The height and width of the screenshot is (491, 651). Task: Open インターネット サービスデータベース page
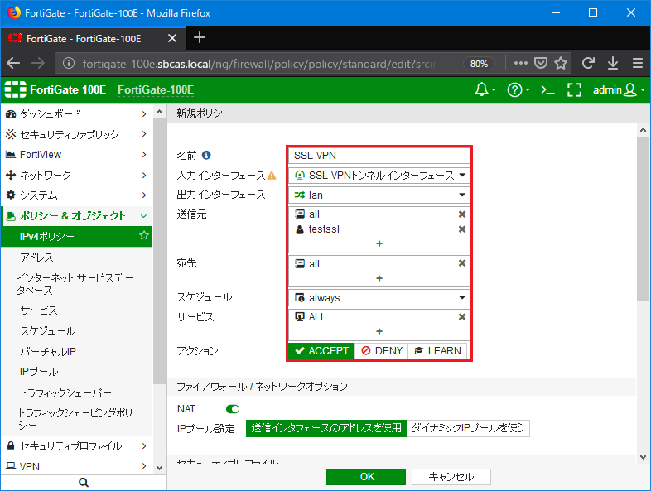76,284
